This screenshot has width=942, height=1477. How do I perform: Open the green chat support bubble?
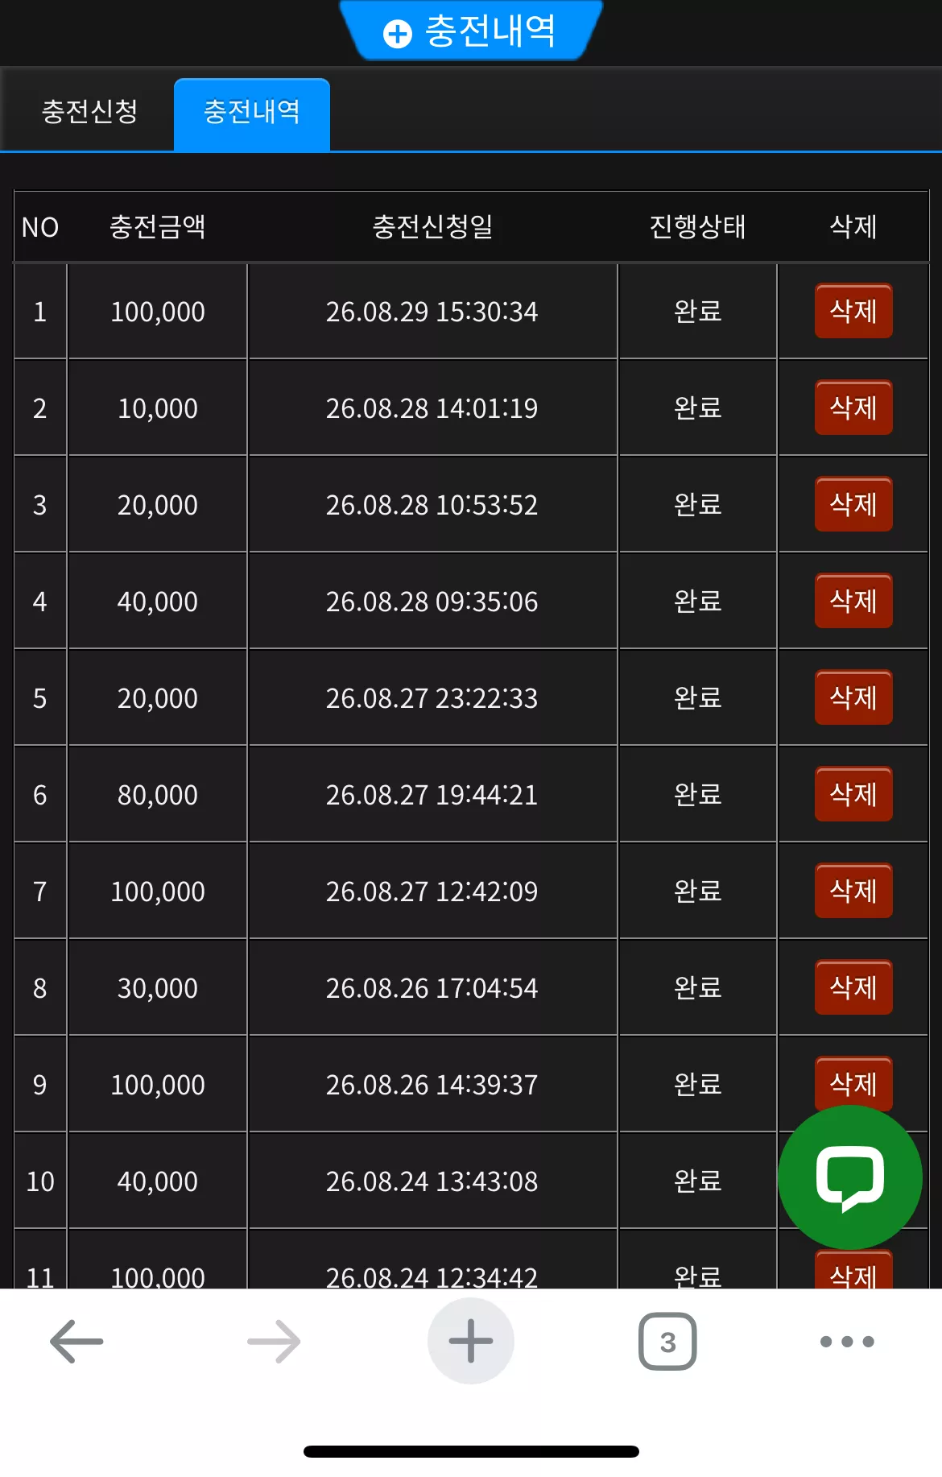[850, 1177]
